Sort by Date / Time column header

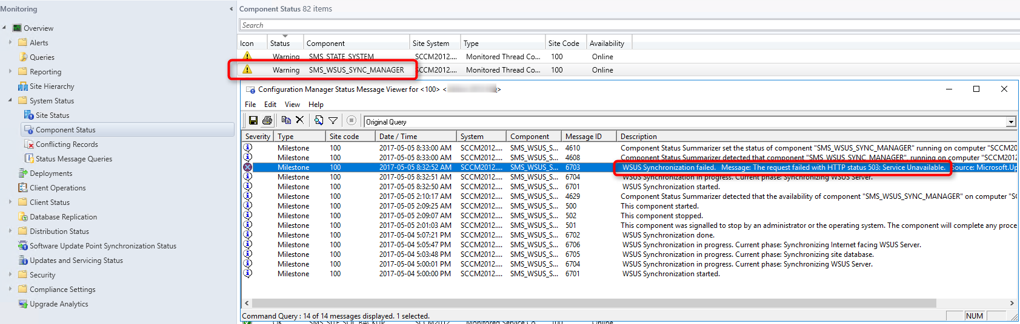(416, 137)
